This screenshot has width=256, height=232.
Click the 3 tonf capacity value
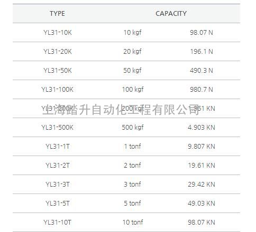[132, 185]
